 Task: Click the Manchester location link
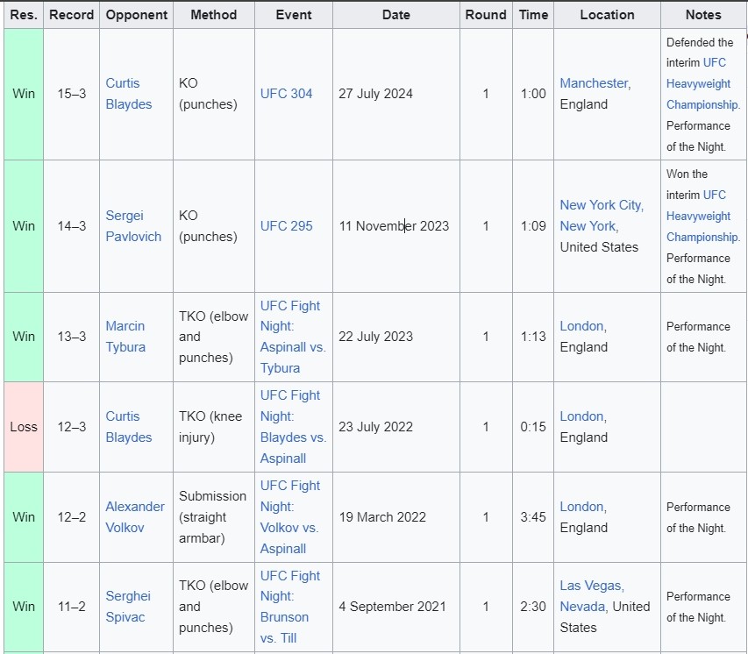pyautogui.click(x=595, y=83)
